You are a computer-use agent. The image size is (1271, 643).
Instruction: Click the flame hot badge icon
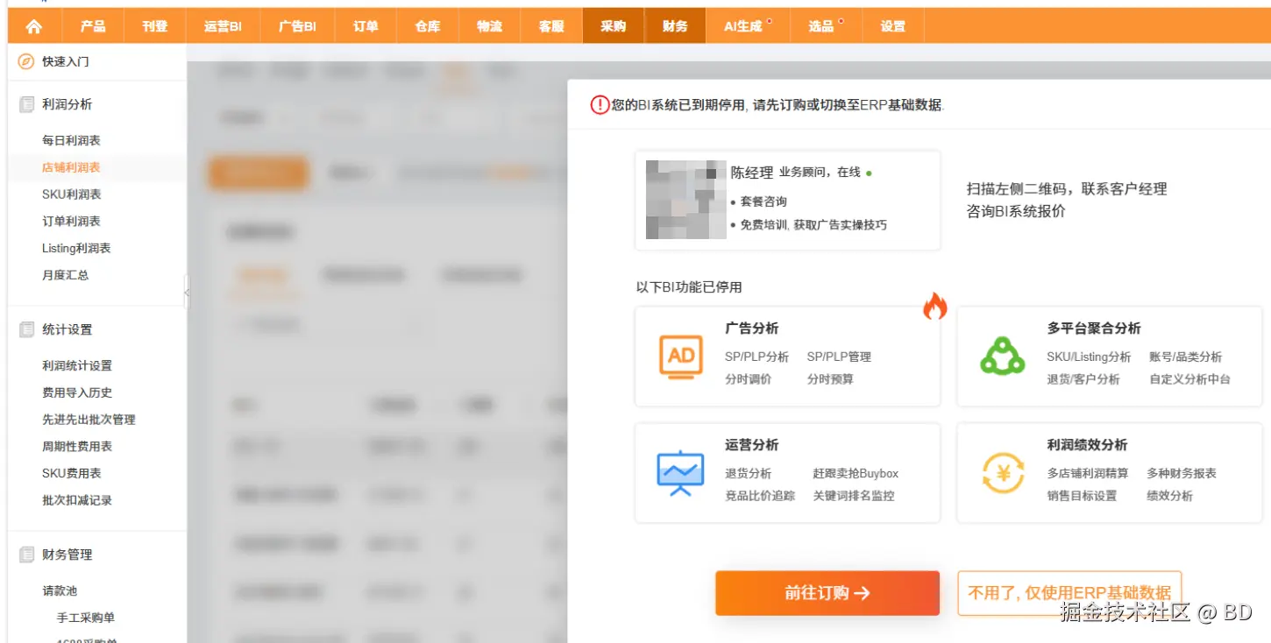pos(934,306)
